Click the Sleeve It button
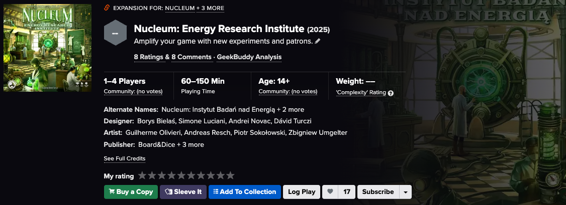The width and height of the screenshot is (566, 205). (x=183, y=192)
